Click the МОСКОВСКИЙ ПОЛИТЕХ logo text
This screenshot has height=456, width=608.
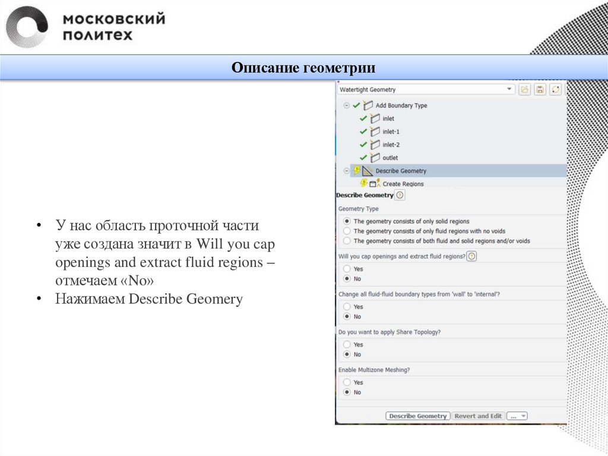coord(114,27)
